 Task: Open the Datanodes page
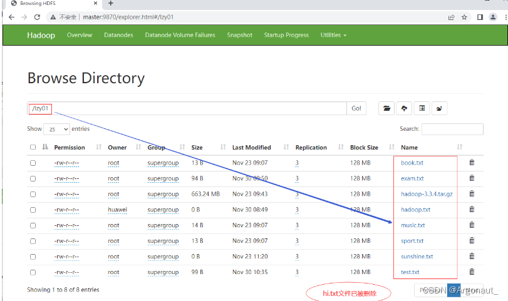118,35
